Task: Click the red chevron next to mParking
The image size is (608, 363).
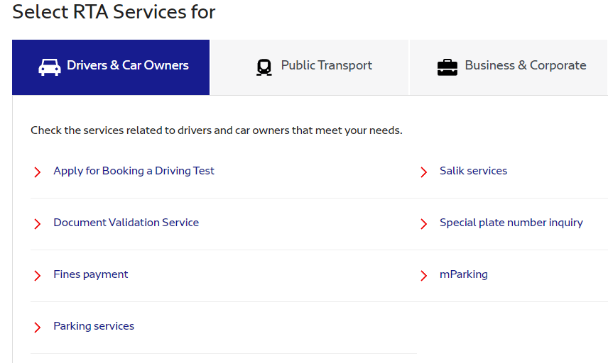Action: 423,276
